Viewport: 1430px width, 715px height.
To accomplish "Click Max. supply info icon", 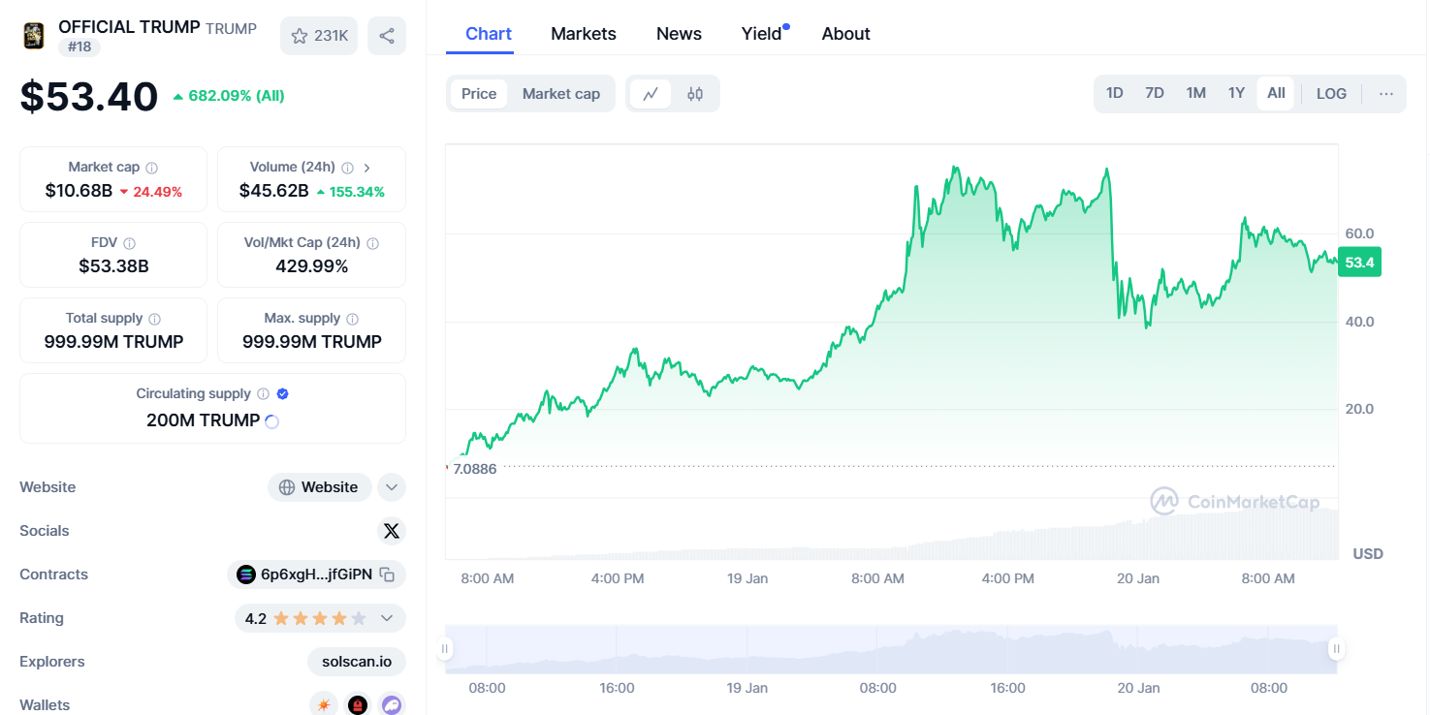I will point(353,319).
